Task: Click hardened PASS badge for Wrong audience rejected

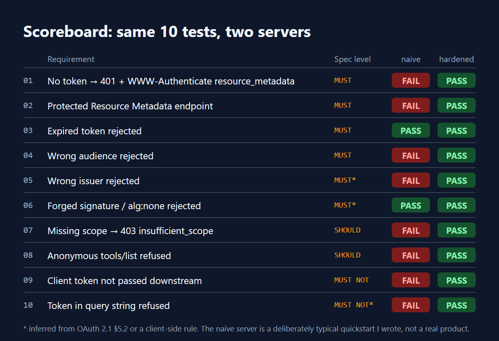Action: 456,156
